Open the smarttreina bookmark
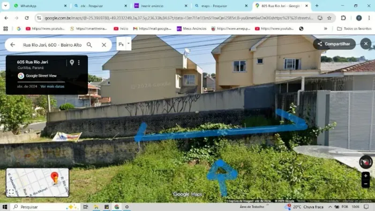 point(89,29)
